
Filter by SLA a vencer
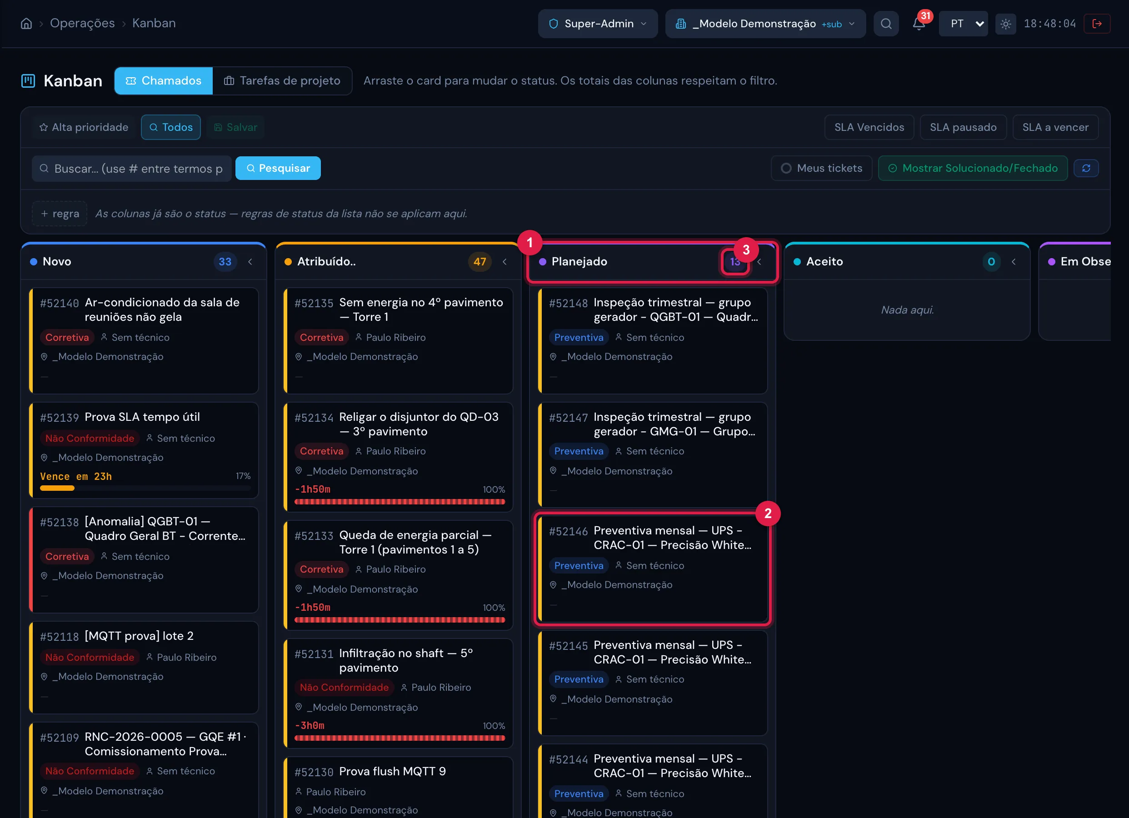click(1055, 127)
